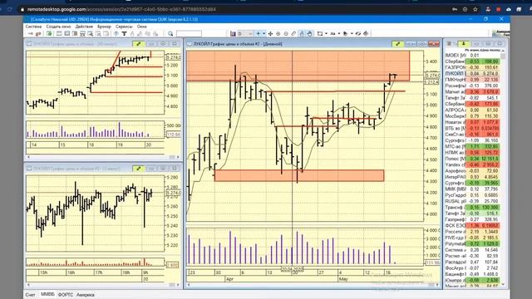The image size is (532, 299).
Task: Select the RUSAL row in quotes table
Action: tap(472, 201)
